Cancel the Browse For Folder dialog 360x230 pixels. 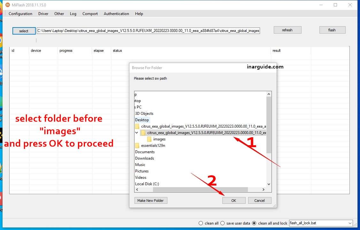259,201
